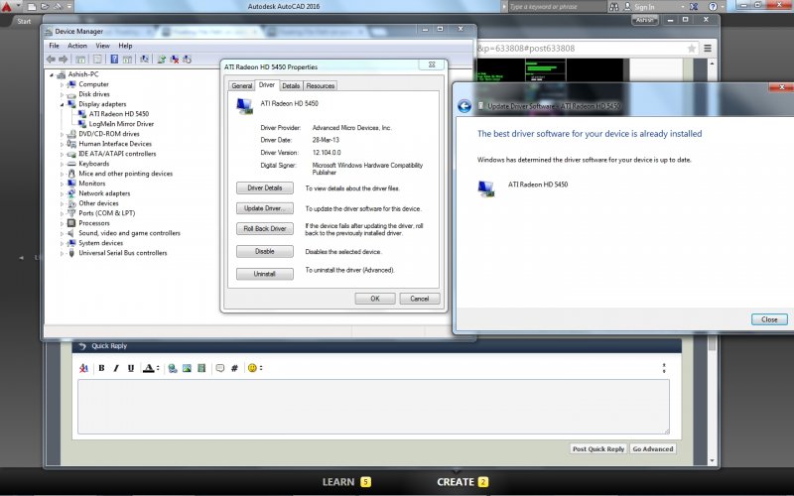
Task: Toggle Underline in the Quick Reply editor
Action: [x=131, y=368]
